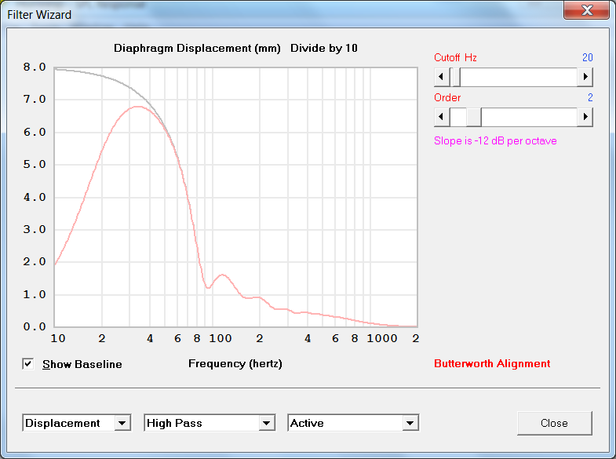Click the '1000' x-axis label

[382, 338]
